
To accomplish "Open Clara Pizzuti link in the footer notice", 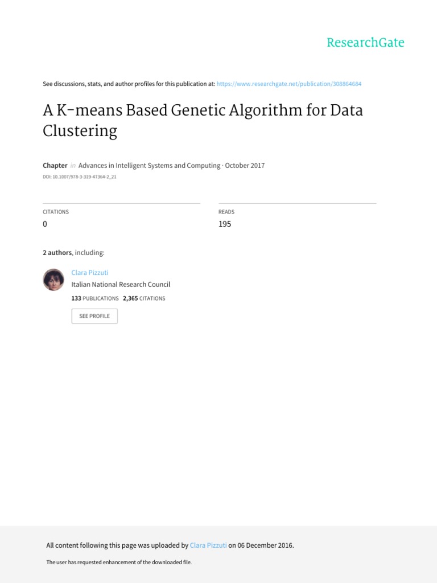I will point(208,545).
